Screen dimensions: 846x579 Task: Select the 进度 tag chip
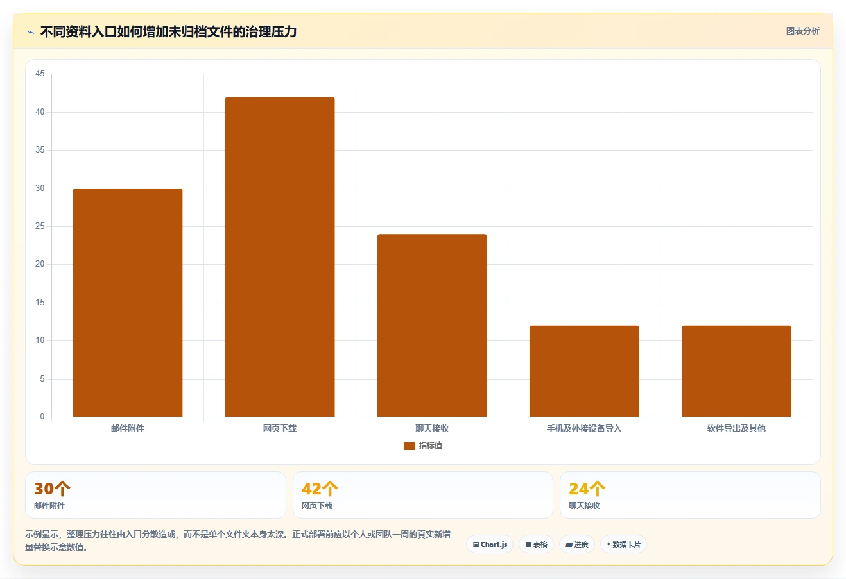point(577,544)
